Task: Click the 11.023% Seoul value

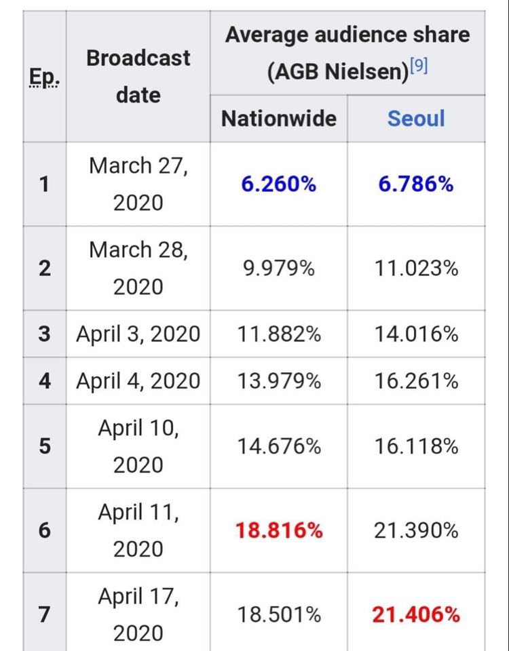Action: (x=416, y=269)
